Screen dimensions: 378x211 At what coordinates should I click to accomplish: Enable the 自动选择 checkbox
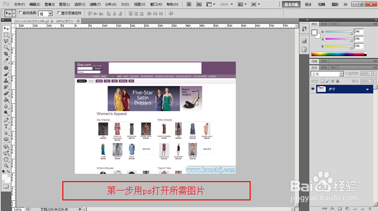pyautogui.click(x=20, y=13)
